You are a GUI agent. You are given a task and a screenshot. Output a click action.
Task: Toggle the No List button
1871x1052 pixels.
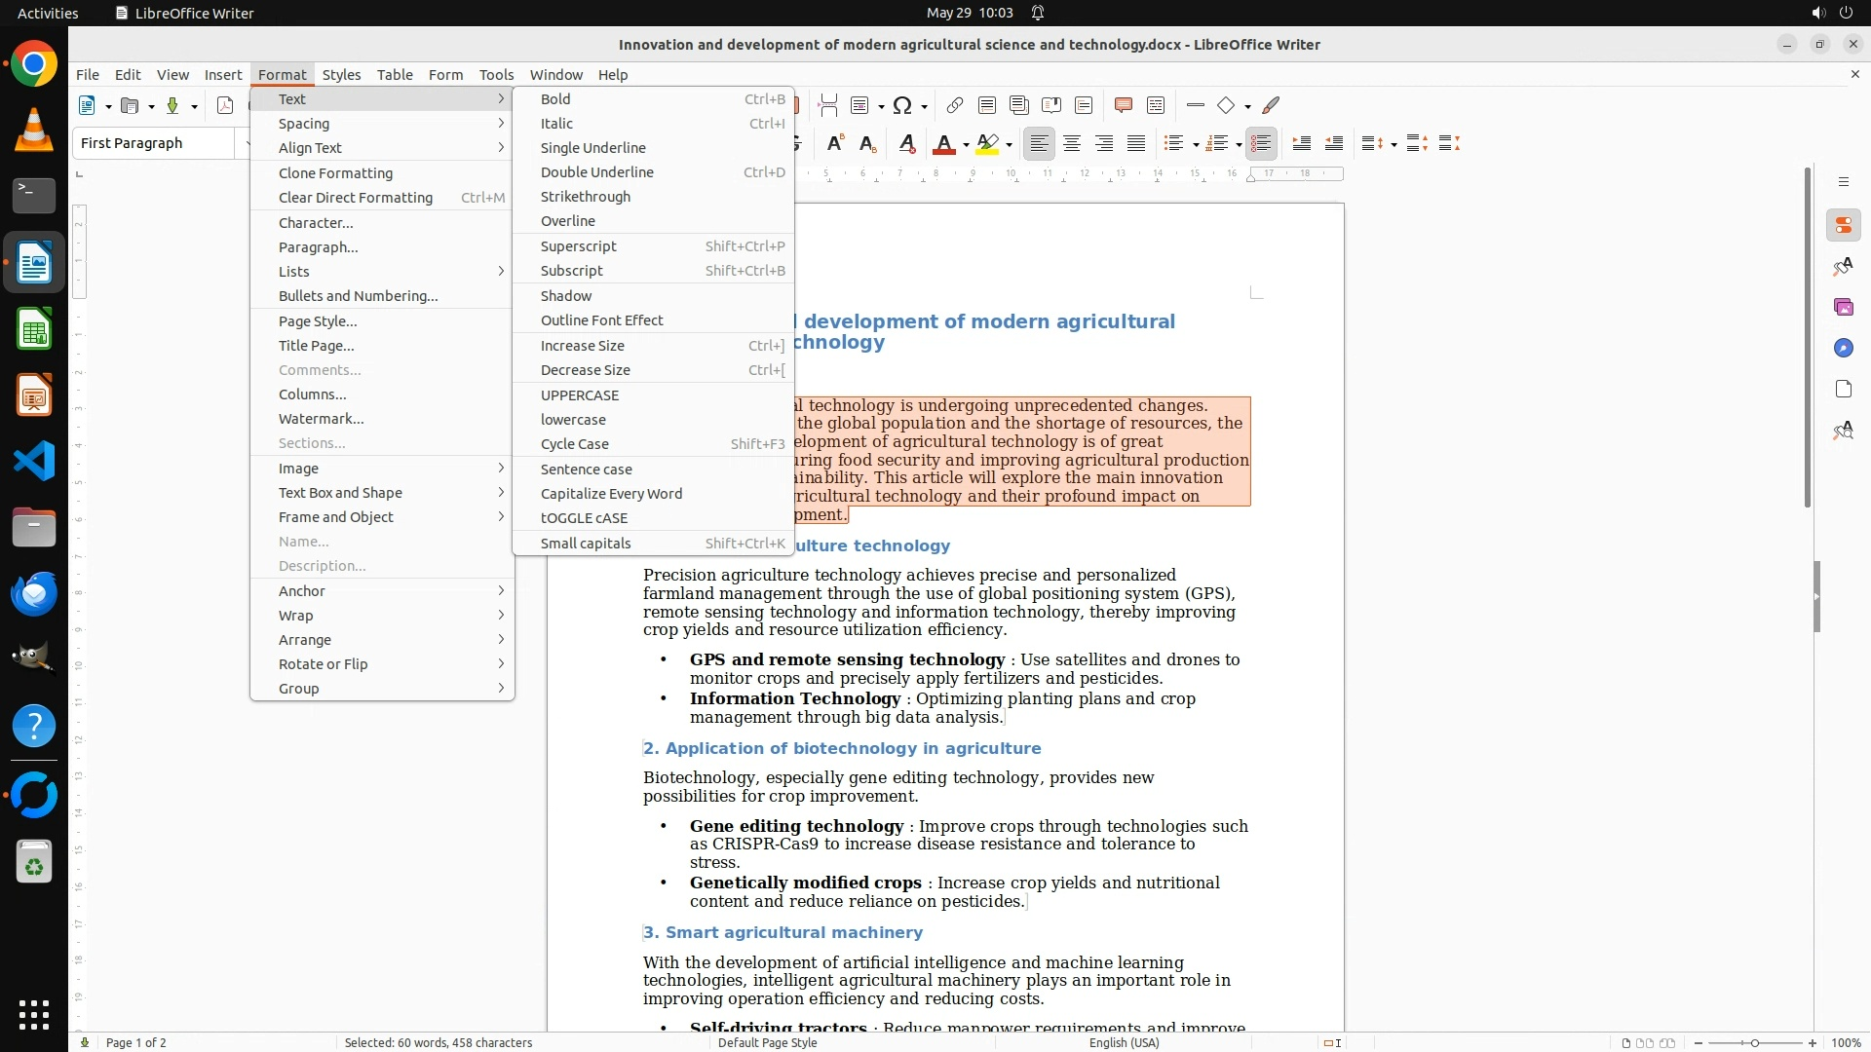point(1261,144)
